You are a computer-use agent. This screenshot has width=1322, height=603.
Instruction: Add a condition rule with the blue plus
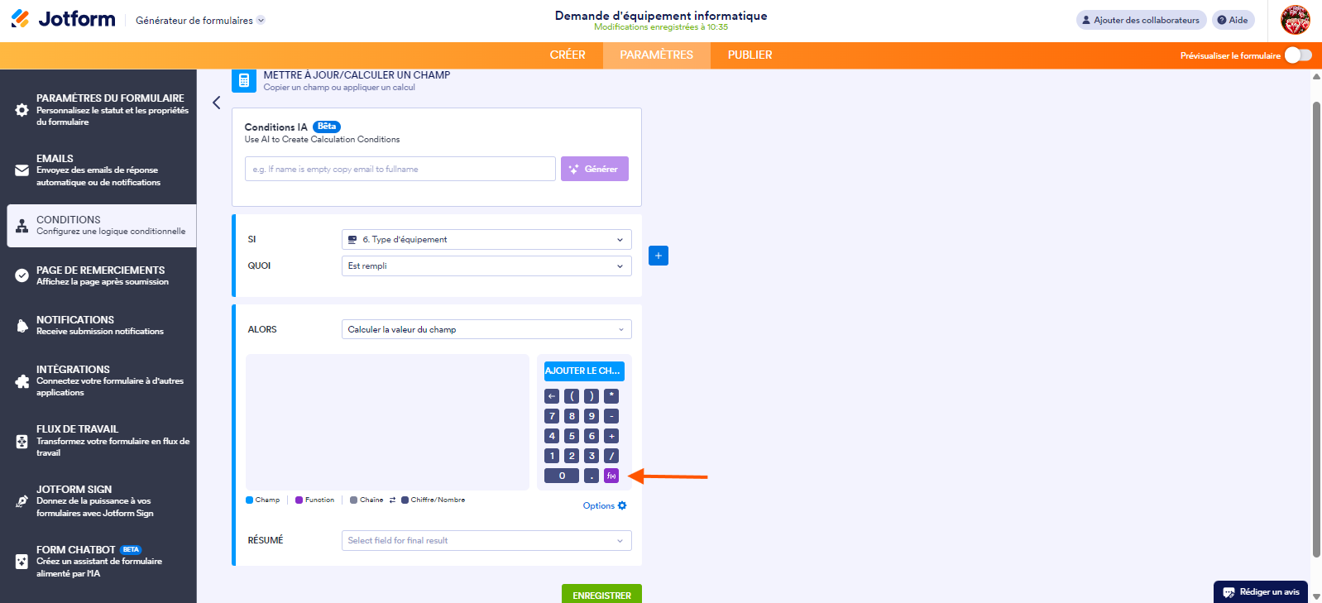[659, 256]
